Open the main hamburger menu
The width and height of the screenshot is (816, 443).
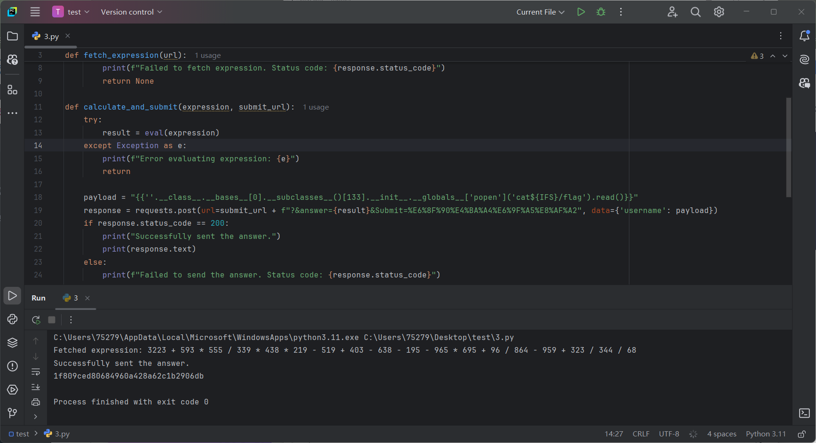pyautogui.click(x=35, y=12)
